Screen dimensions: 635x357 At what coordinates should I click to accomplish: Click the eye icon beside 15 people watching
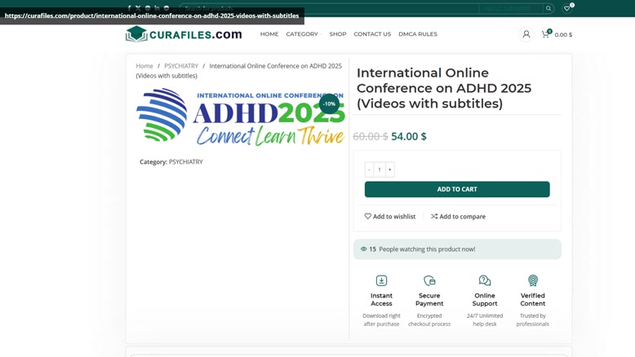[364, 249]
